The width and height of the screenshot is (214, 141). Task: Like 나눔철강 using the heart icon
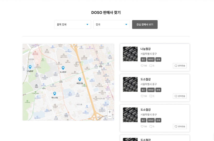pyautogui.click(x=142, y=66)
